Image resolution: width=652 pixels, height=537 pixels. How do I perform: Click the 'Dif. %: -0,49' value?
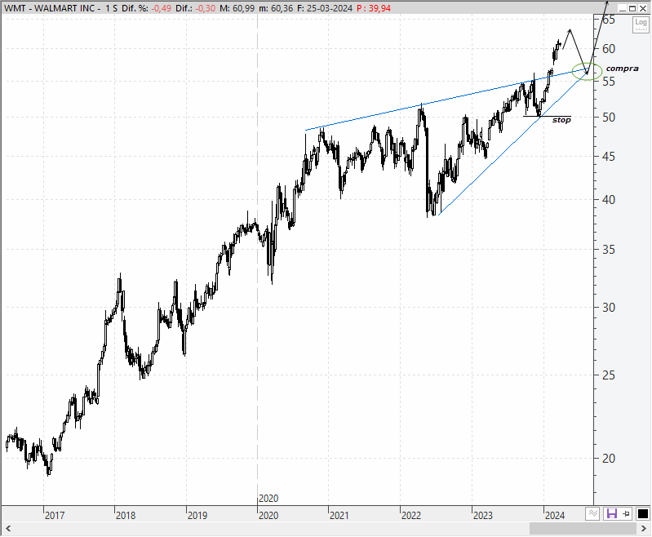146,8
